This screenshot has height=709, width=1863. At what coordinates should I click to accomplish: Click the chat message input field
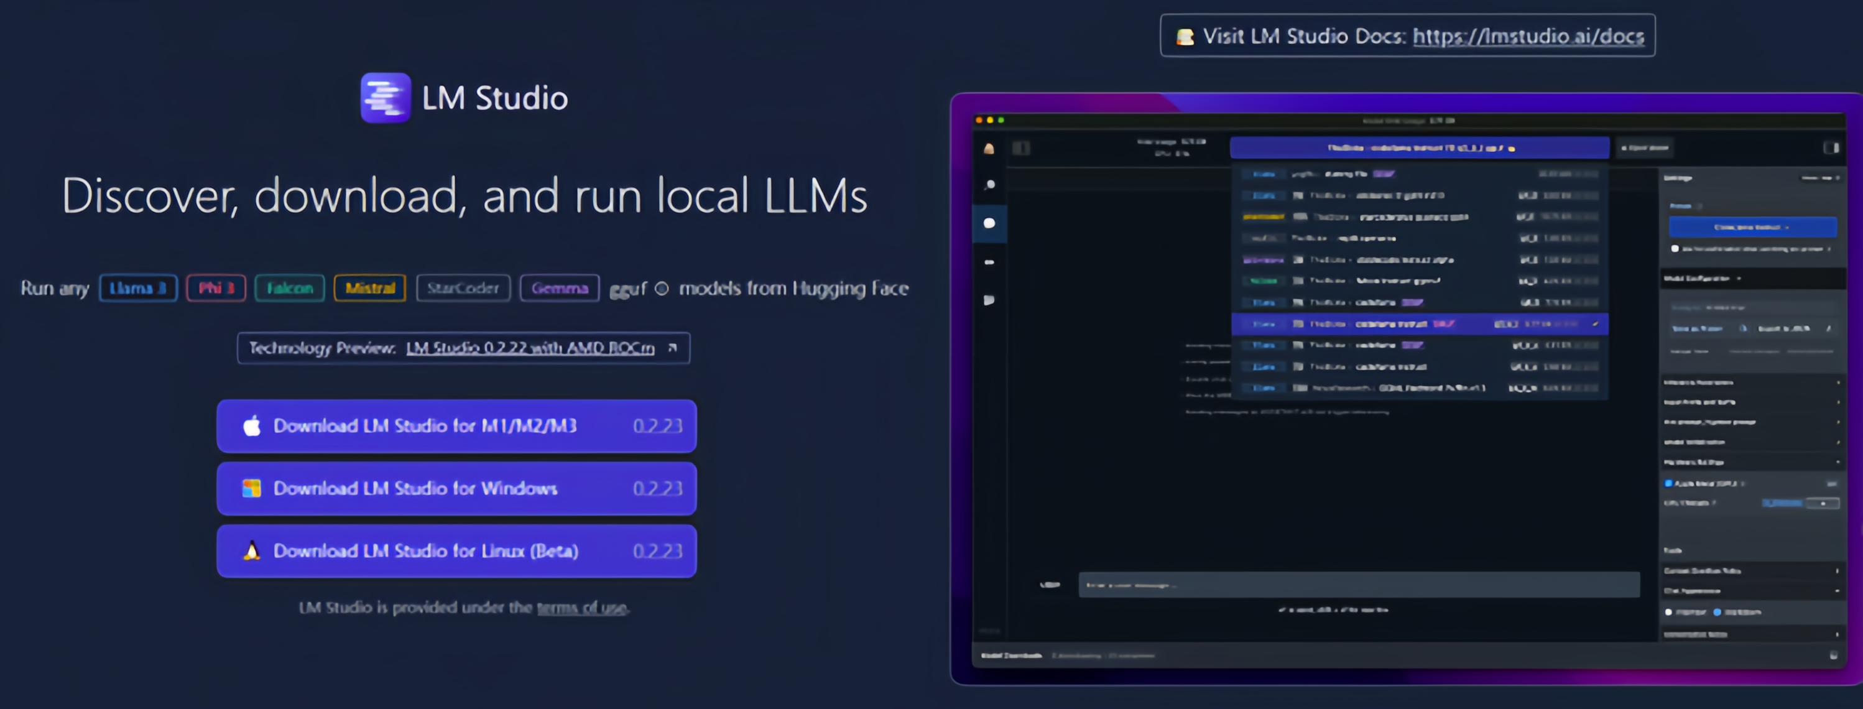point(1358,585)
